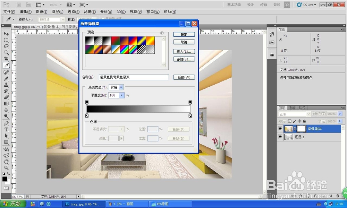Screen dimensions: 347x208
Task: Select the Blur tool
Action: click(x=6, y=110)
